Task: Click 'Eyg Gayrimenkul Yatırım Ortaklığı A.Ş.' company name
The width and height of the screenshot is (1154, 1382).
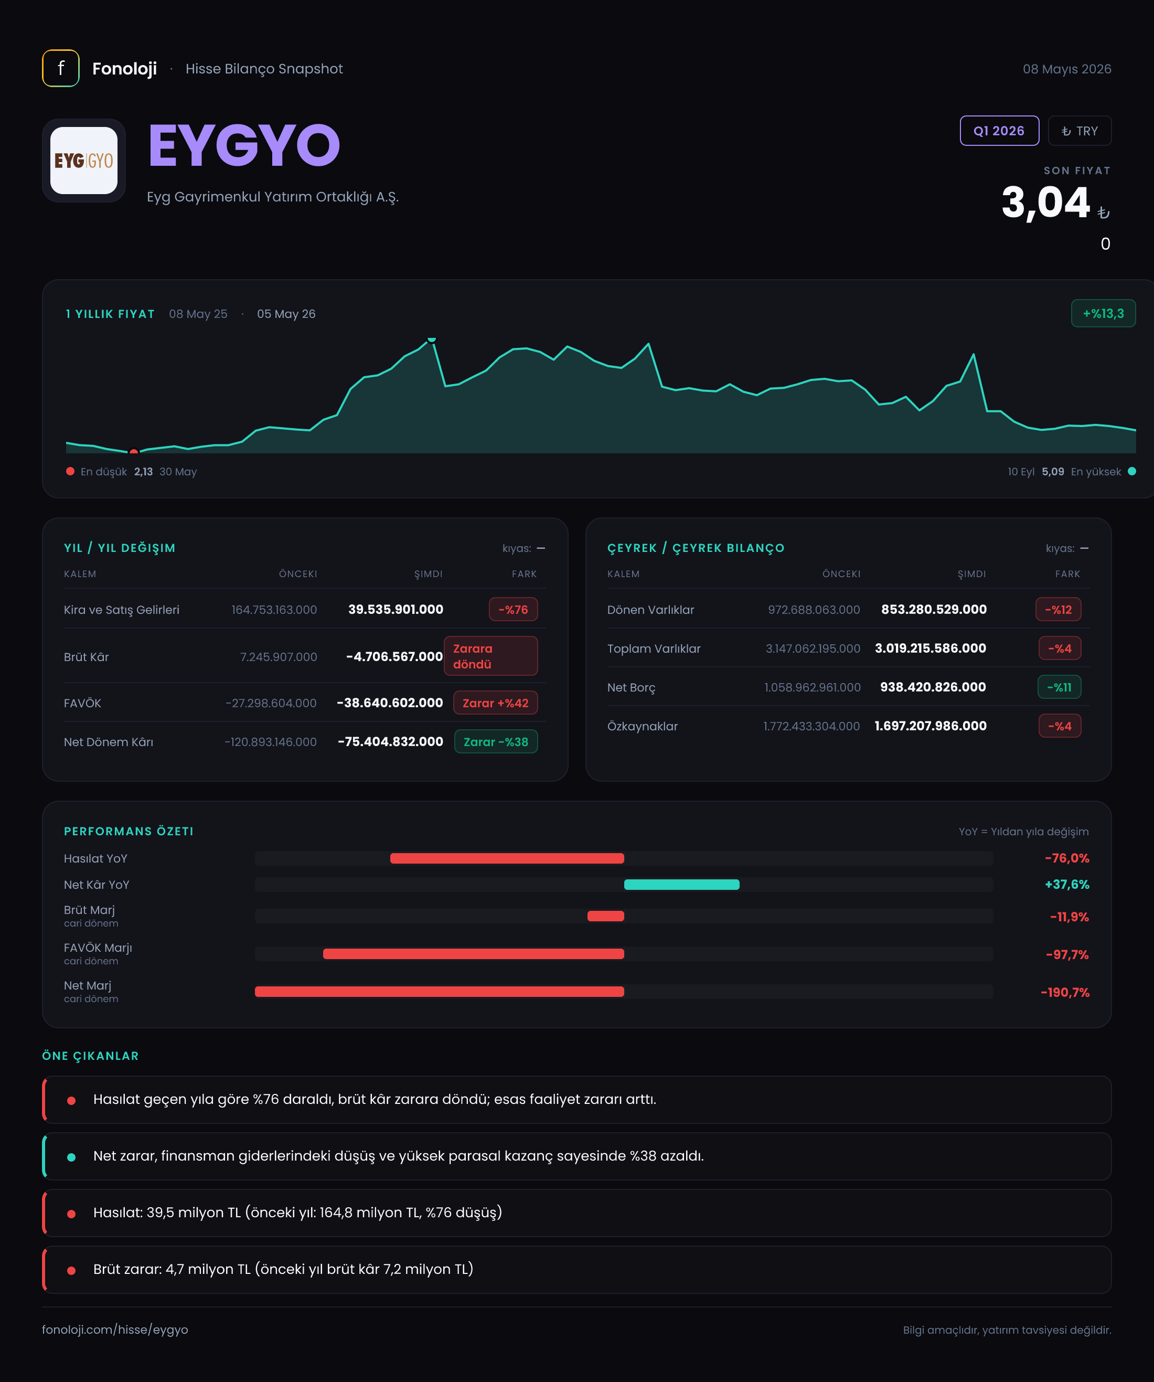Action: (x=272, y=197)
